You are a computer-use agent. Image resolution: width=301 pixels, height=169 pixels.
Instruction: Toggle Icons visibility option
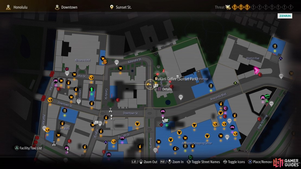tap(234, 162)
